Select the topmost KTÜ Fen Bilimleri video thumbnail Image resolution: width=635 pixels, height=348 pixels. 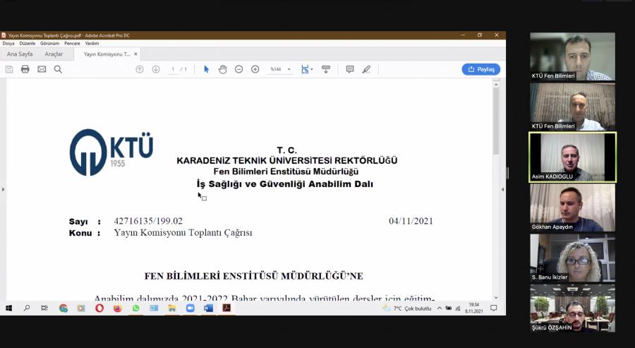click(x=573, y=56)
